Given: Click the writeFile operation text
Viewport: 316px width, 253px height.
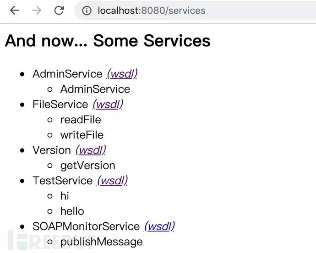Looking at the screenshot, I should coord(82,135).
